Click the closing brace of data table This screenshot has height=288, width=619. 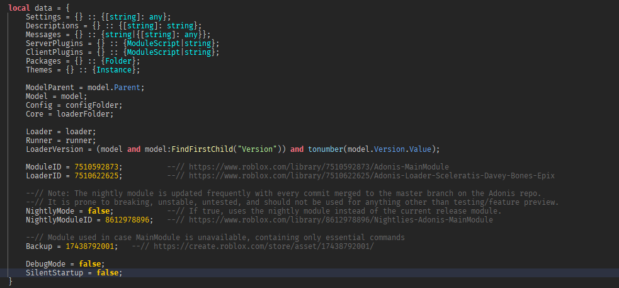click(x=11, y=281)
